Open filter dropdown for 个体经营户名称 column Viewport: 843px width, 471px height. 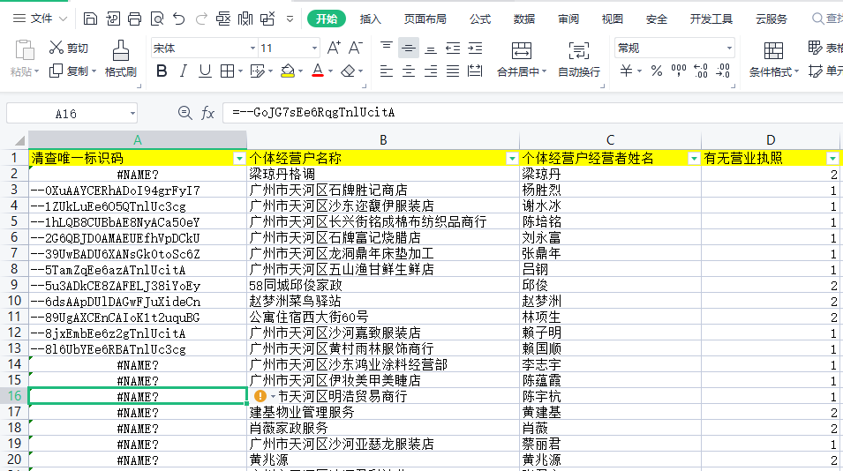click(512, 159)
